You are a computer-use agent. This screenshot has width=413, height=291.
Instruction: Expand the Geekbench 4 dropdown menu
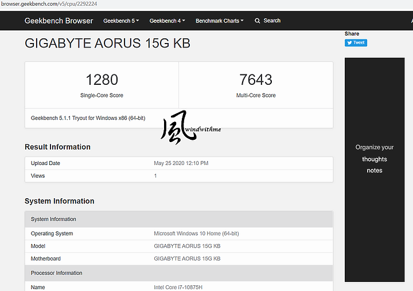[167, 21]
